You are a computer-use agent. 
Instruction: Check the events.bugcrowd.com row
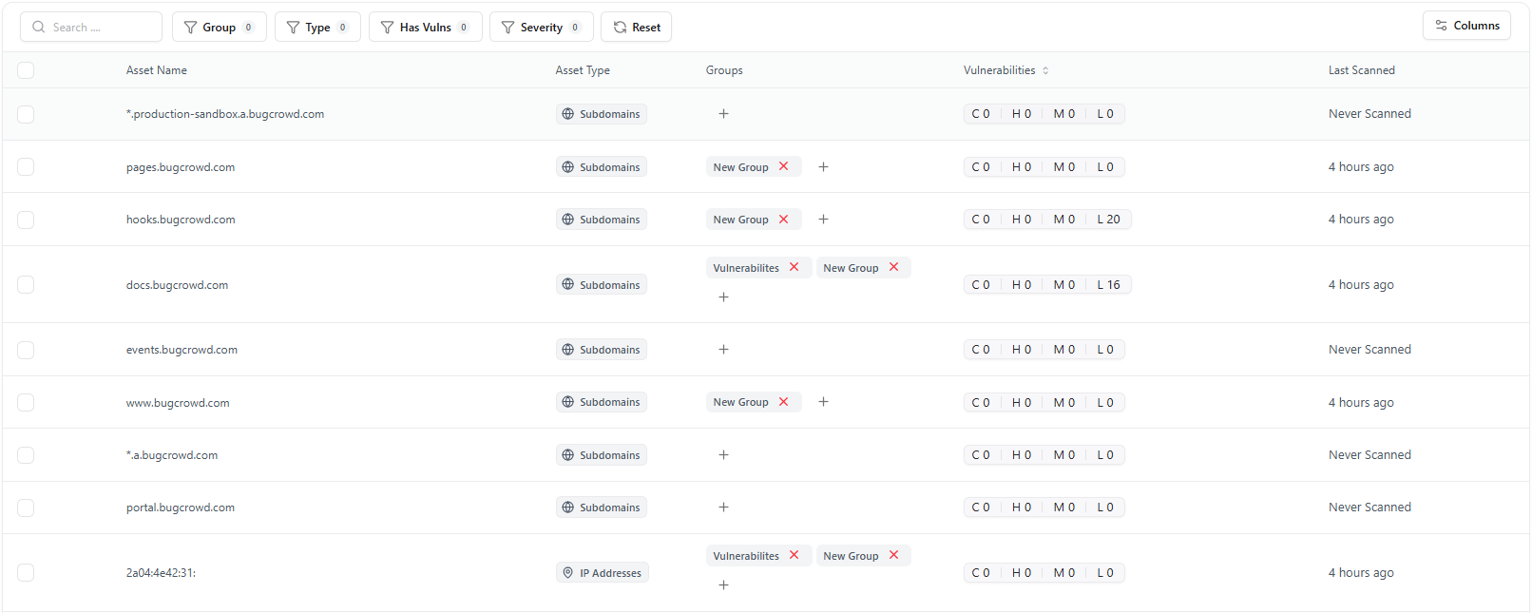click(26, 350)
